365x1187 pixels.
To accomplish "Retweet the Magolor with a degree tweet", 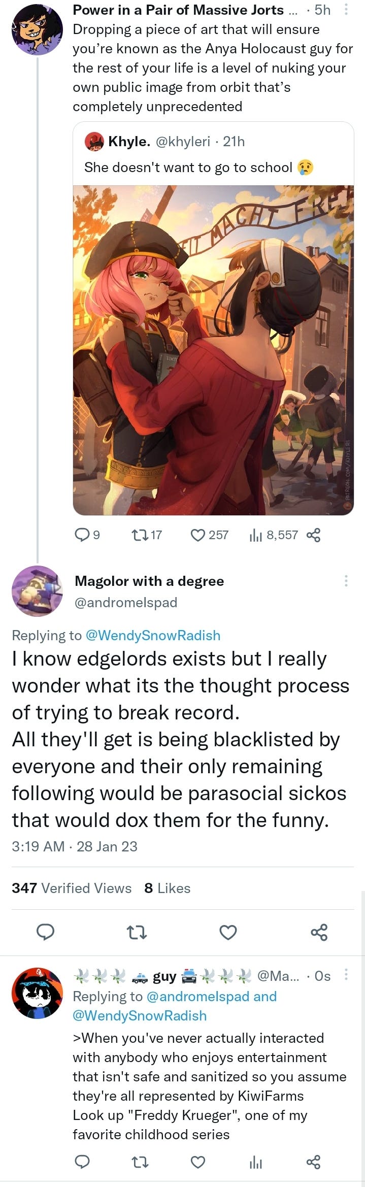I will (137, 932).
